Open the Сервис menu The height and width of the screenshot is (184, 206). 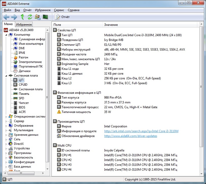(59, 10)
